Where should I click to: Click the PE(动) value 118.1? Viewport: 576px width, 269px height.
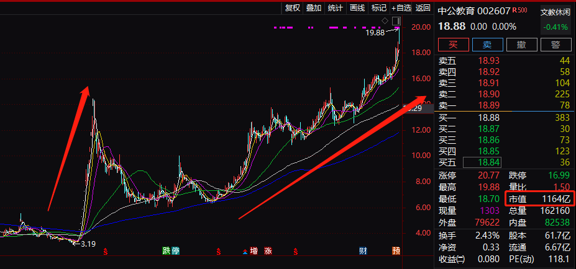click(x=559, y=259)
